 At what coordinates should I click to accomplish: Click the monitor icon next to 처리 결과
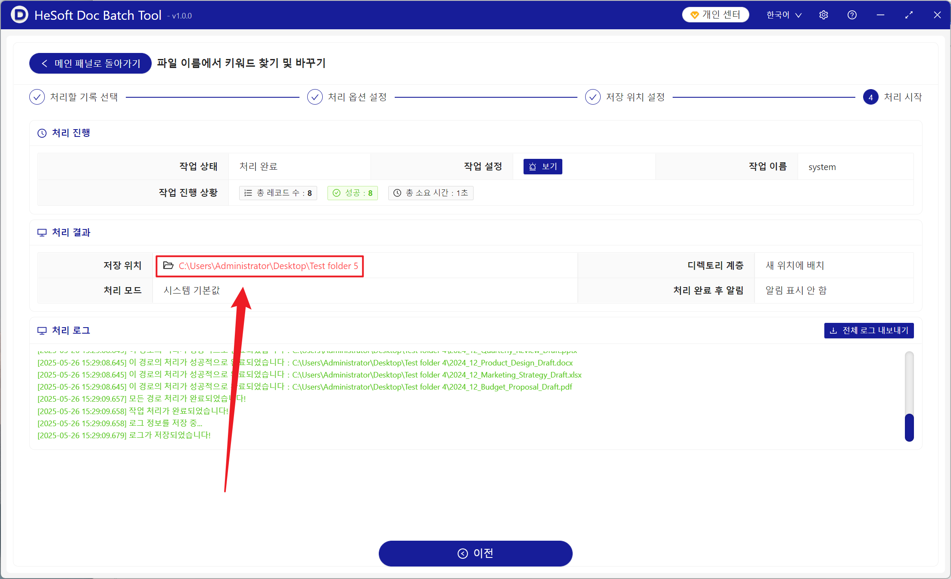coord(42,232)
